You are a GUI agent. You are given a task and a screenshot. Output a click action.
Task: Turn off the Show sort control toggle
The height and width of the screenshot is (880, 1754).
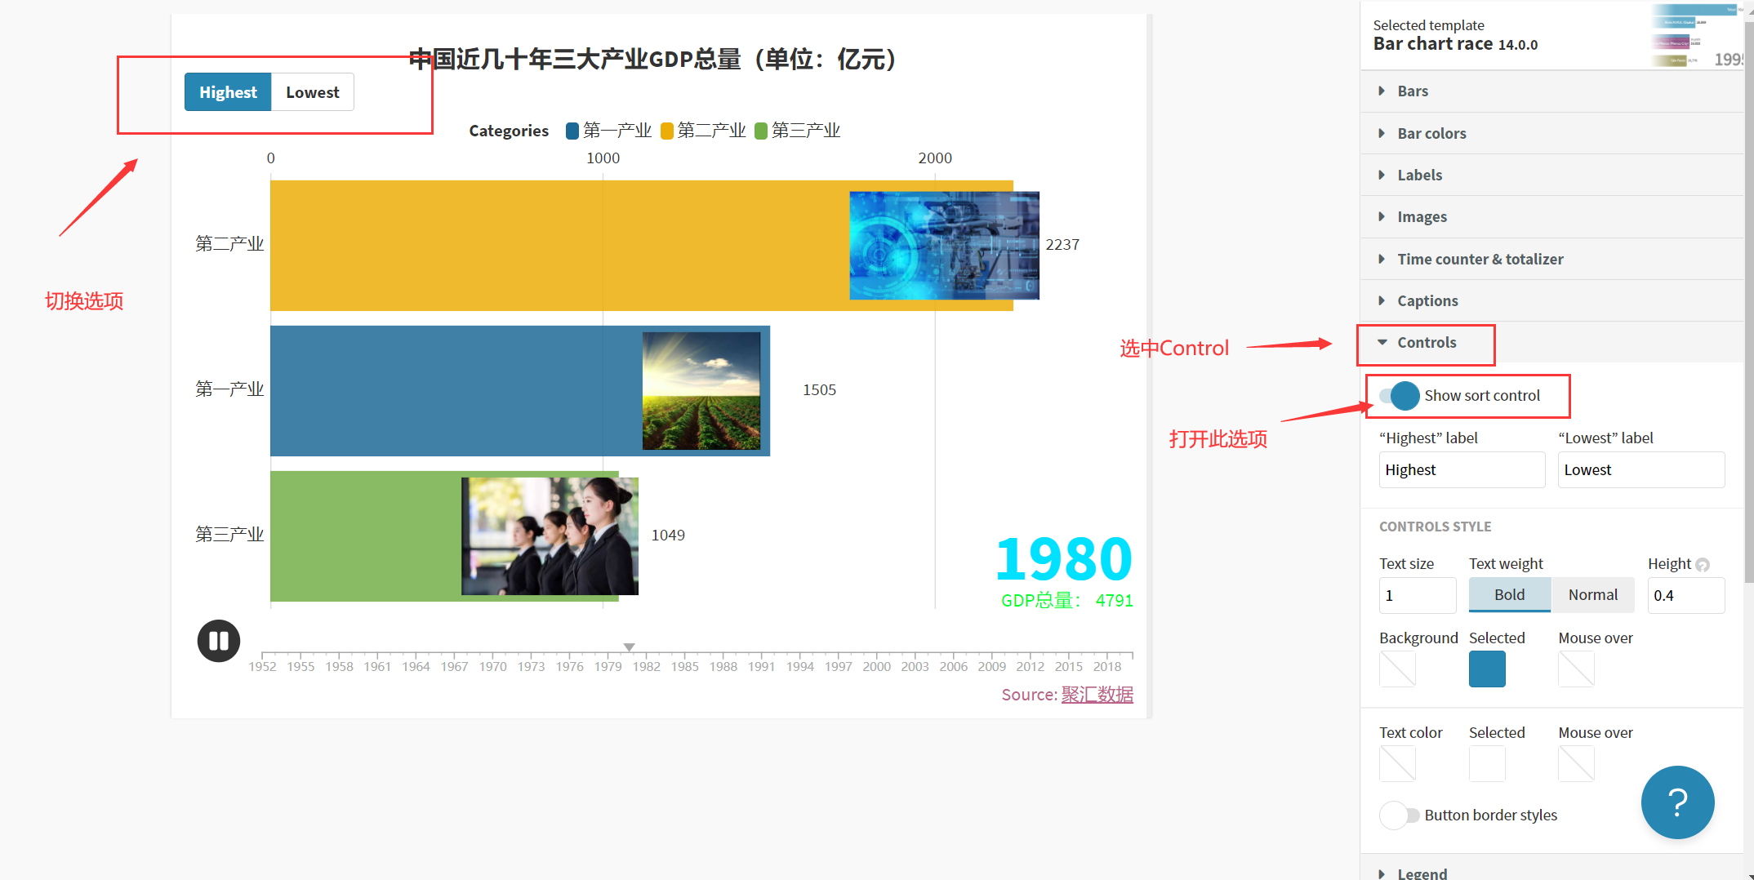tap(1399, 396)
